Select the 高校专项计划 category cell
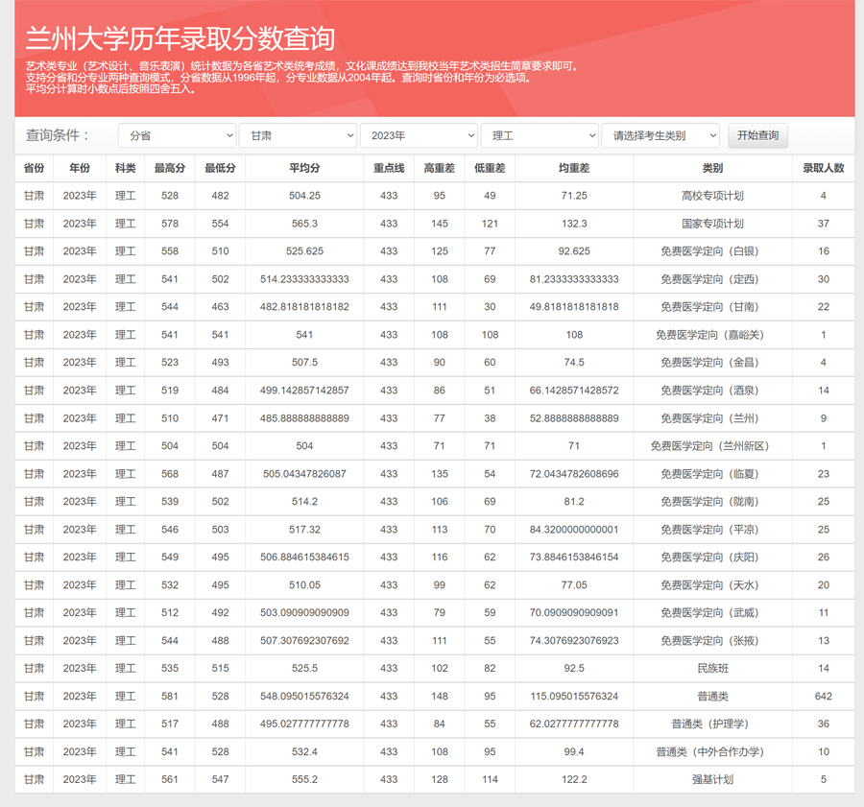This screenshot has height=807, width=864. tap(713, 196)
